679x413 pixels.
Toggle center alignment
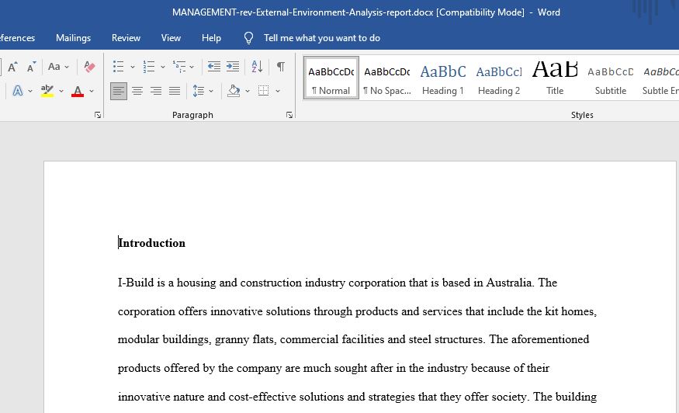click(137, 91)
